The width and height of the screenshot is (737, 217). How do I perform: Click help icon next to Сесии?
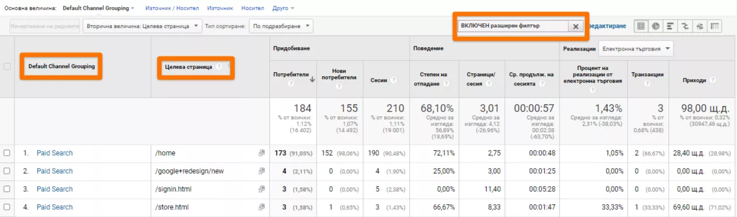(x=393, y=80)
